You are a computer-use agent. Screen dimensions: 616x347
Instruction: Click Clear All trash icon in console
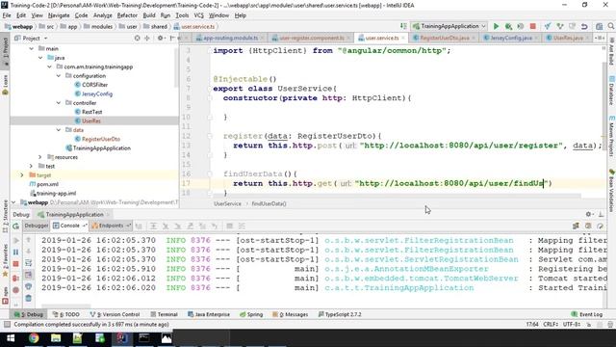click(29, 298)
